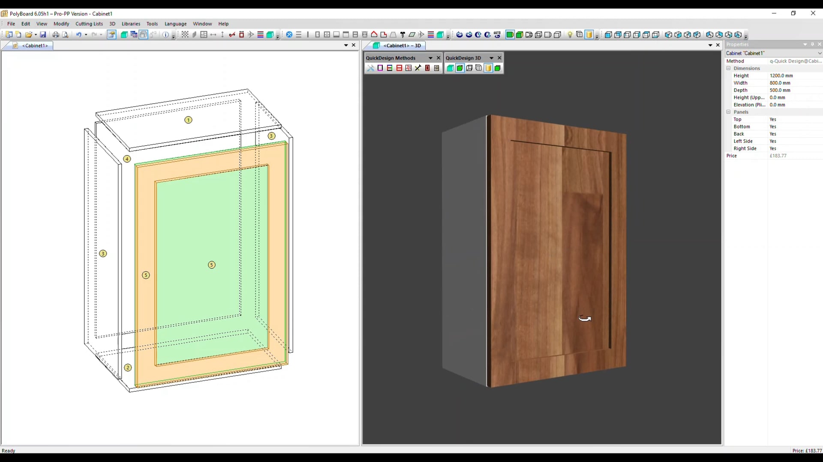The width and height of the screenshot is (823, 462).
Task: Switch to the Cabinet1 2D tab
Action: pos(36,46)
